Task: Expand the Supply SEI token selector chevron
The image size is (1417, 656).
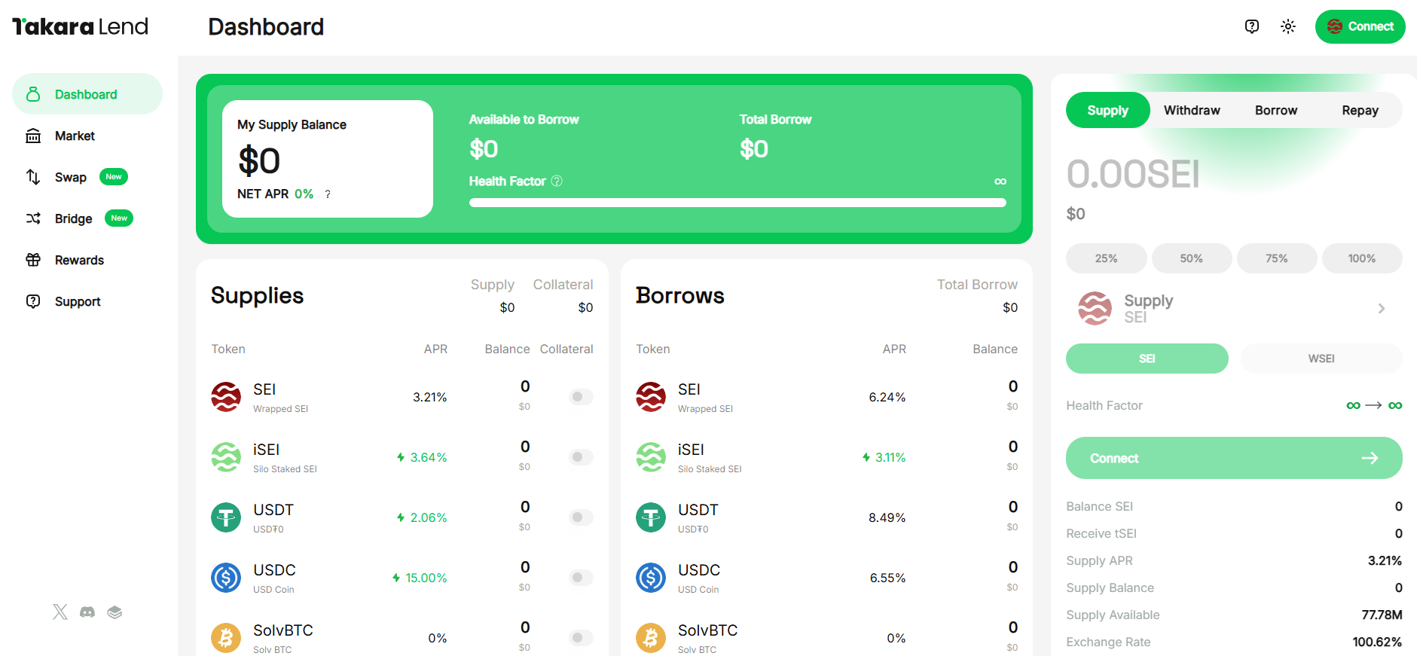Action: 1381,308
